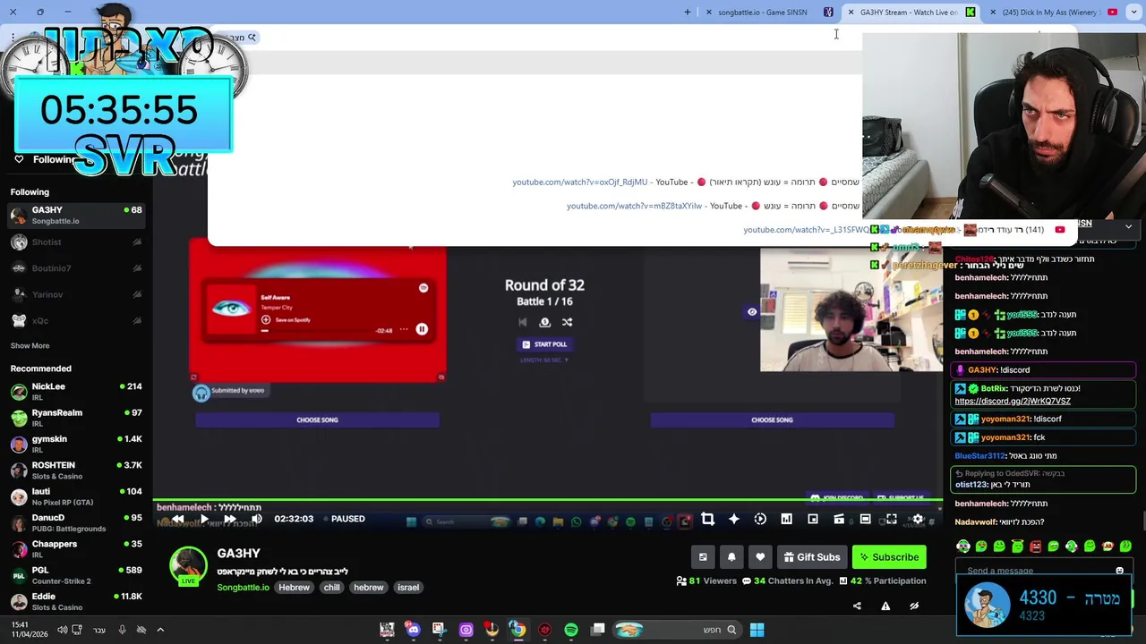This screenshot has width=1146, height=644.
Task: Fast forward the stream player
Action: (x=230, y=519)
